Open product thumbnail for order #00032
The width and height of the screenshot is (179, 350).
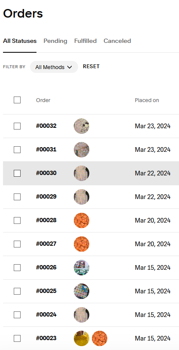[82, 126]
